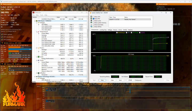
Task: Collapse the Demo monitor panel triangle
Action: click(x=2, y=4)
